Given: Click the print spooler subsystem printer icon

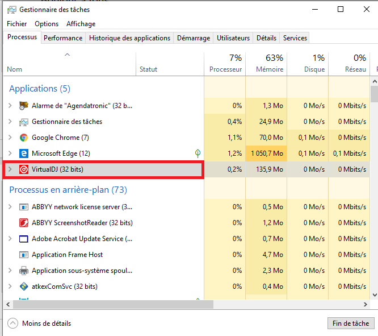Looking at the screenshot, I should tap(24, 271).
